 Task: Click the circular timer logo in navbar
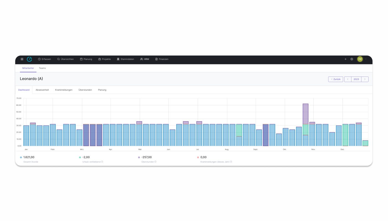pos(29,59)
